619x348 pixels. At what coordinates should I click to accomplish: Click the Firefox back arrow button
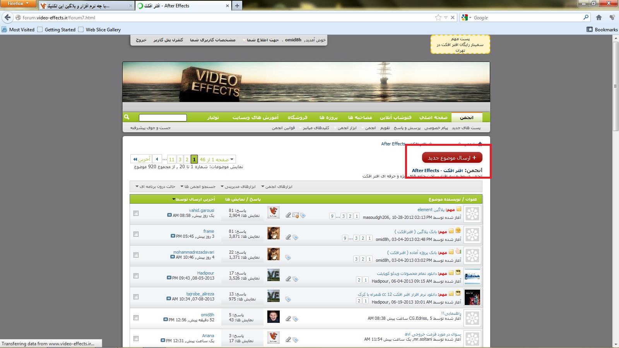coord(8,17)
